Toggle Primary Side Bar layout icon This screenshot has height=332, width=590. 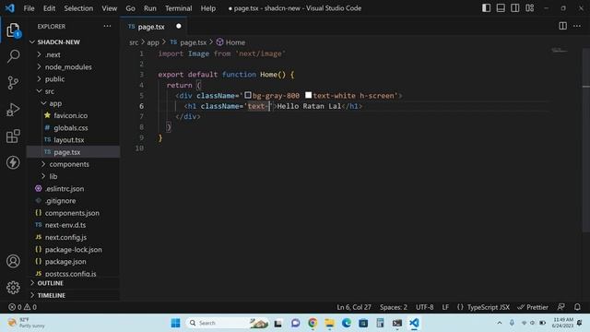pos(486,8)
